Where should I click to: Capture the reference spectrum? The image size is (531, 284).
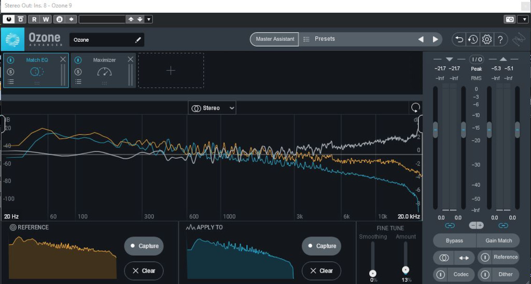(144, 246)
